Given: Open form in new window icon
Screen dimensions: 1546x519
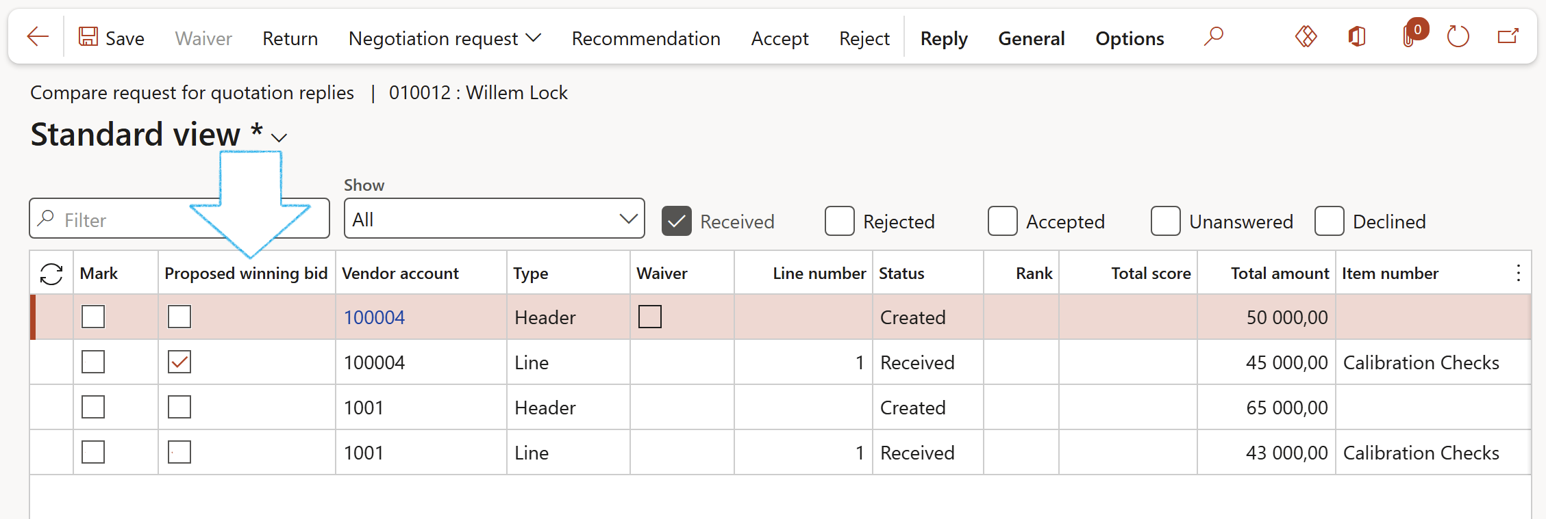Looking at the screenshot, I should pos(1508,37).
